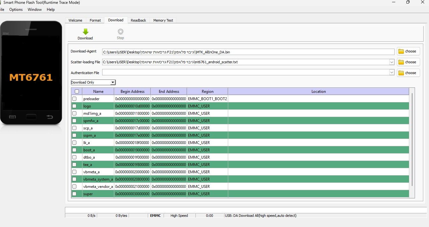Toggle the select-all checkbox in table header

coord(77,92)
